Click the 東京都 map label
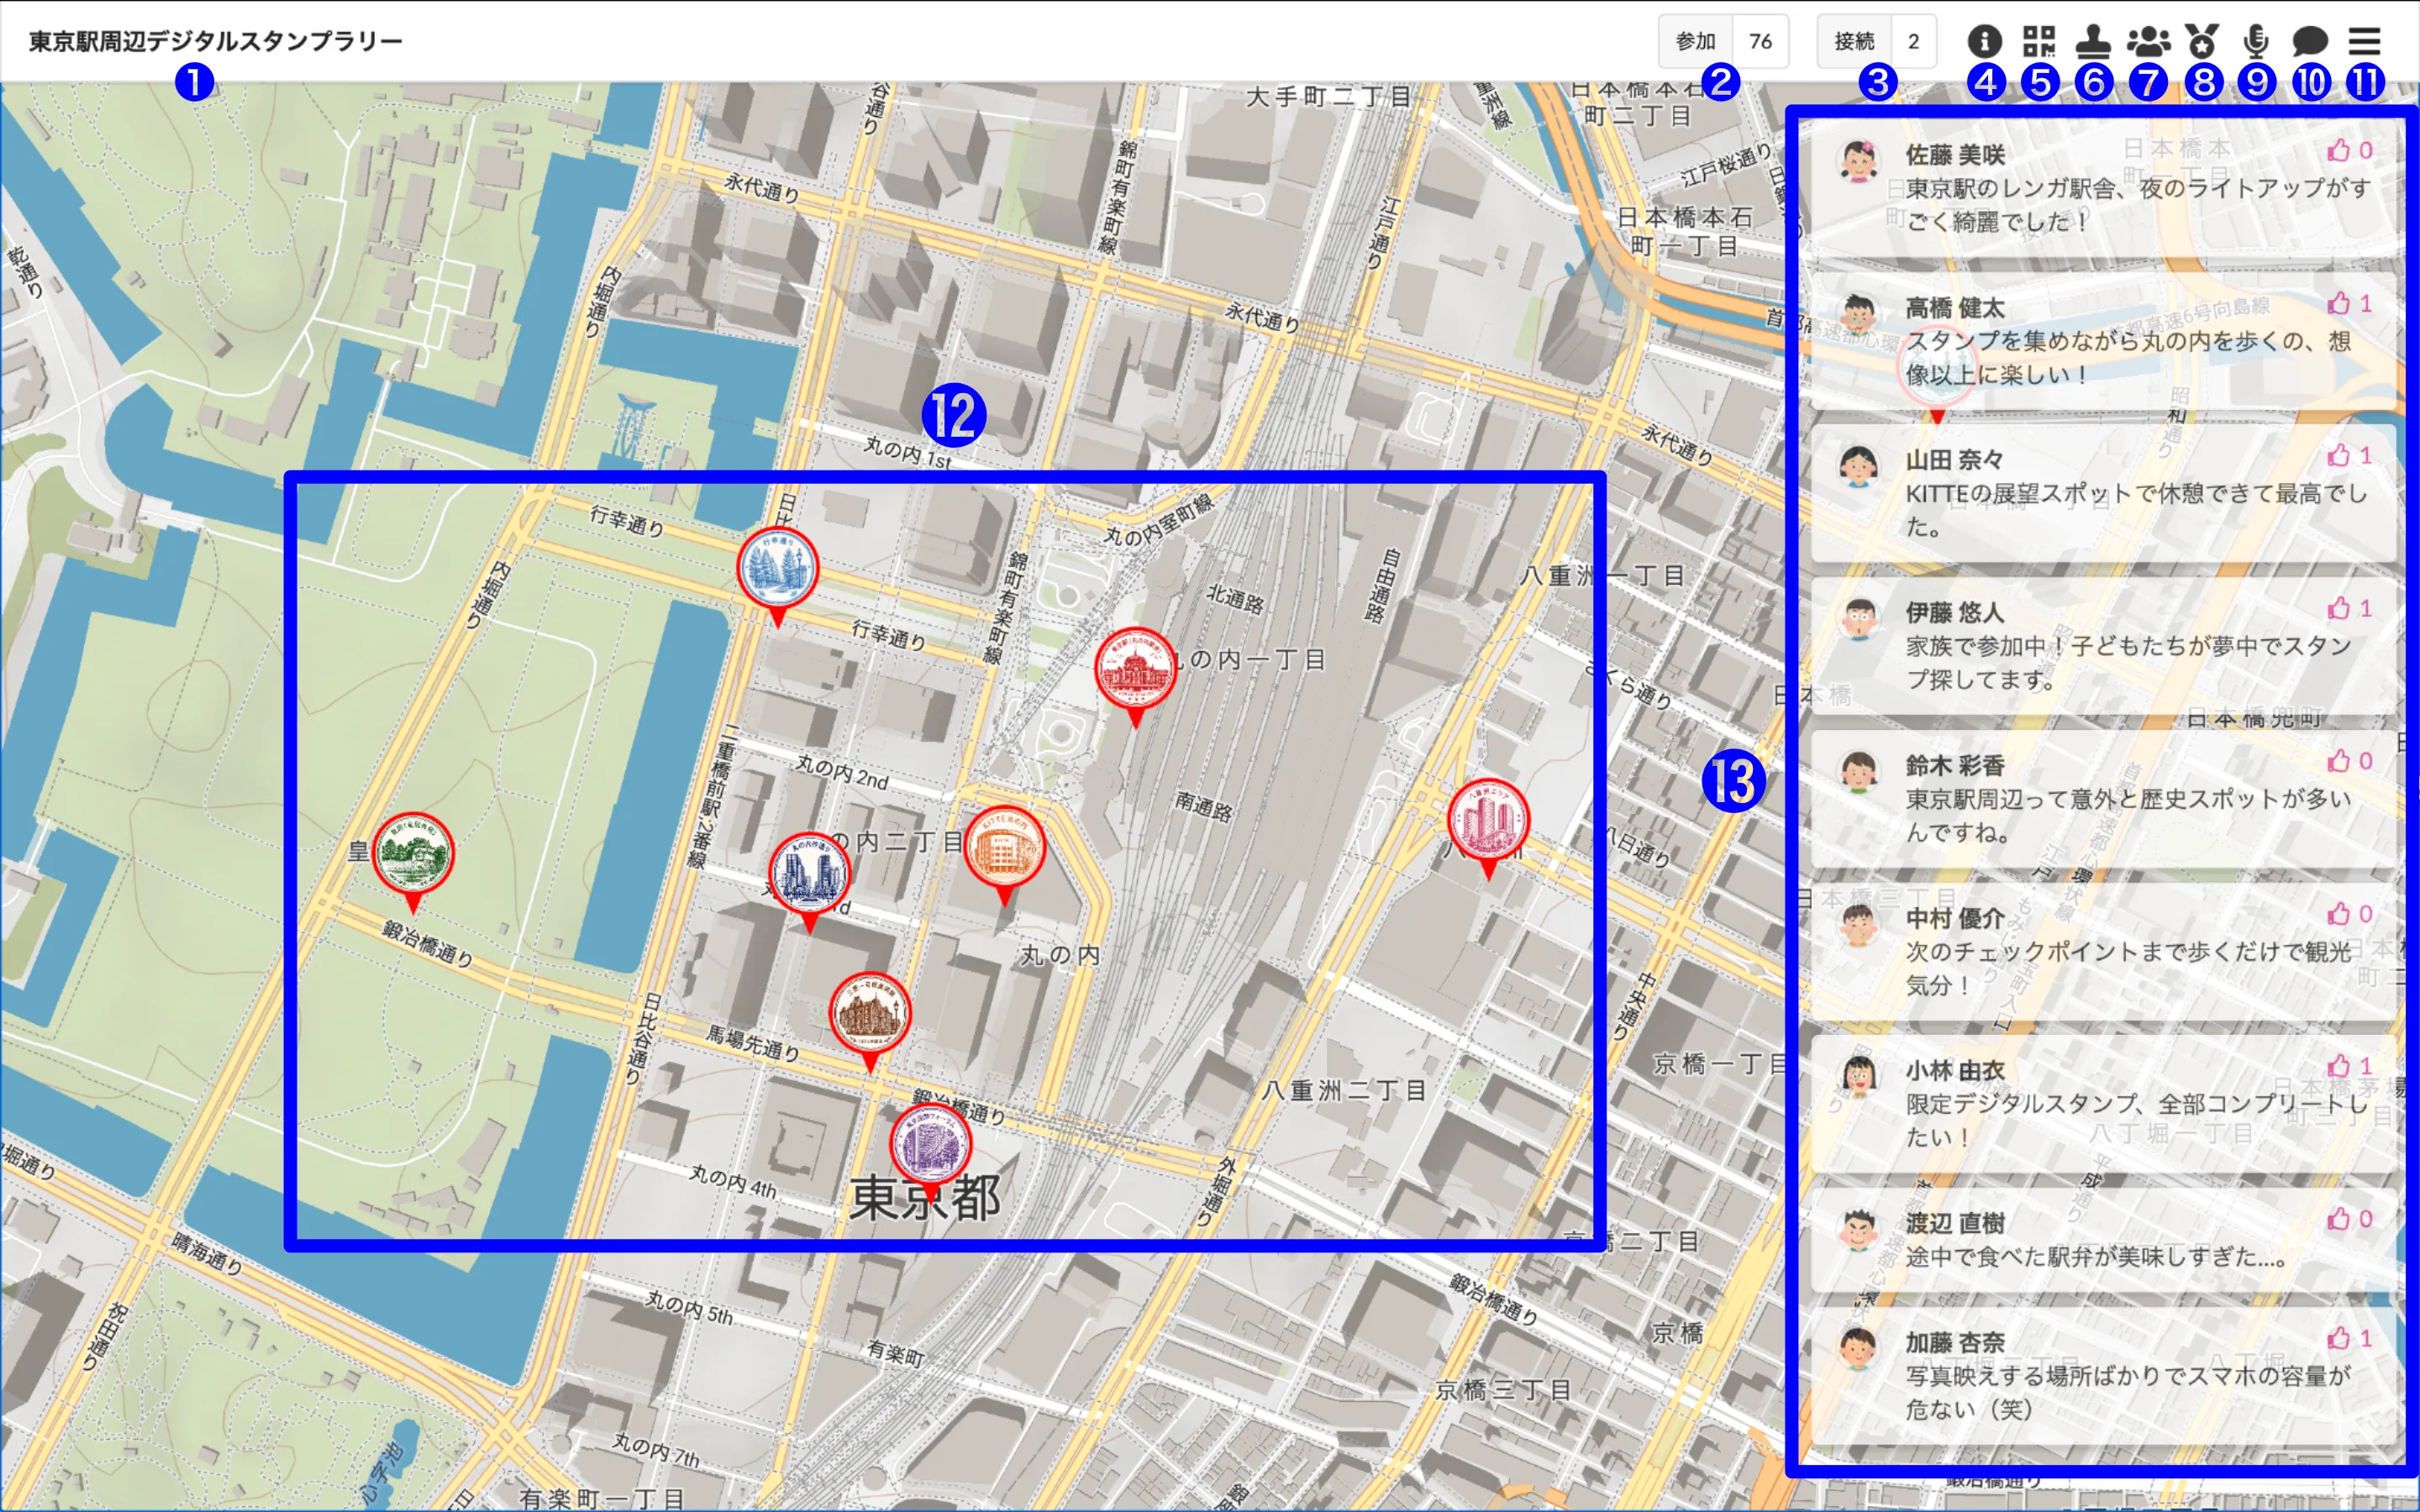Screen dimensions: 2420x1512 pyautogui.click(x=925, y=1197)
